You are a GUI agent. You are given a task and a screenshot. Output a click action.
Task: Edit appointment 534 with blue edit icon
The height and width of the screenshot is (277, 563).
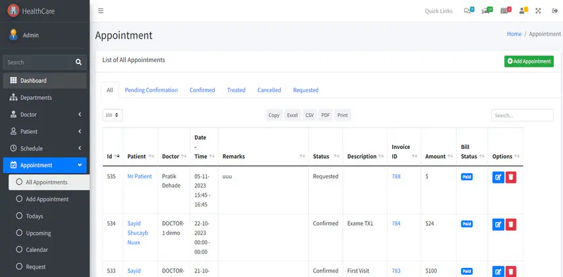498,224
